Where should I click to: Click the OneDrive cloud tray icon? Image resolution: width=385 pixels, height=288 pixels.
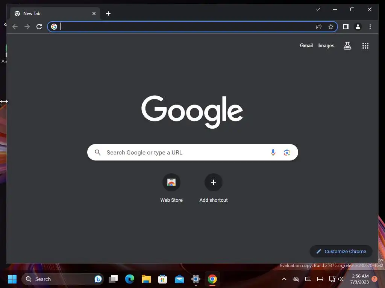tap(296, 279)
